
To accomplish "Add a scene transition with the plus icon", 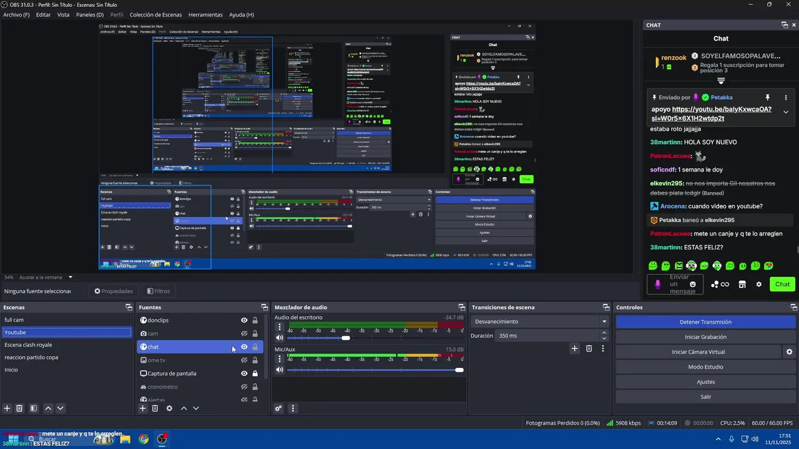I will coord(575,349).
